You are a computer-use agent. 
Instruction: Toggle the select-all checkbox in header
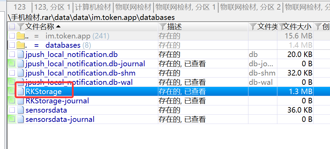tap(12, 27)
